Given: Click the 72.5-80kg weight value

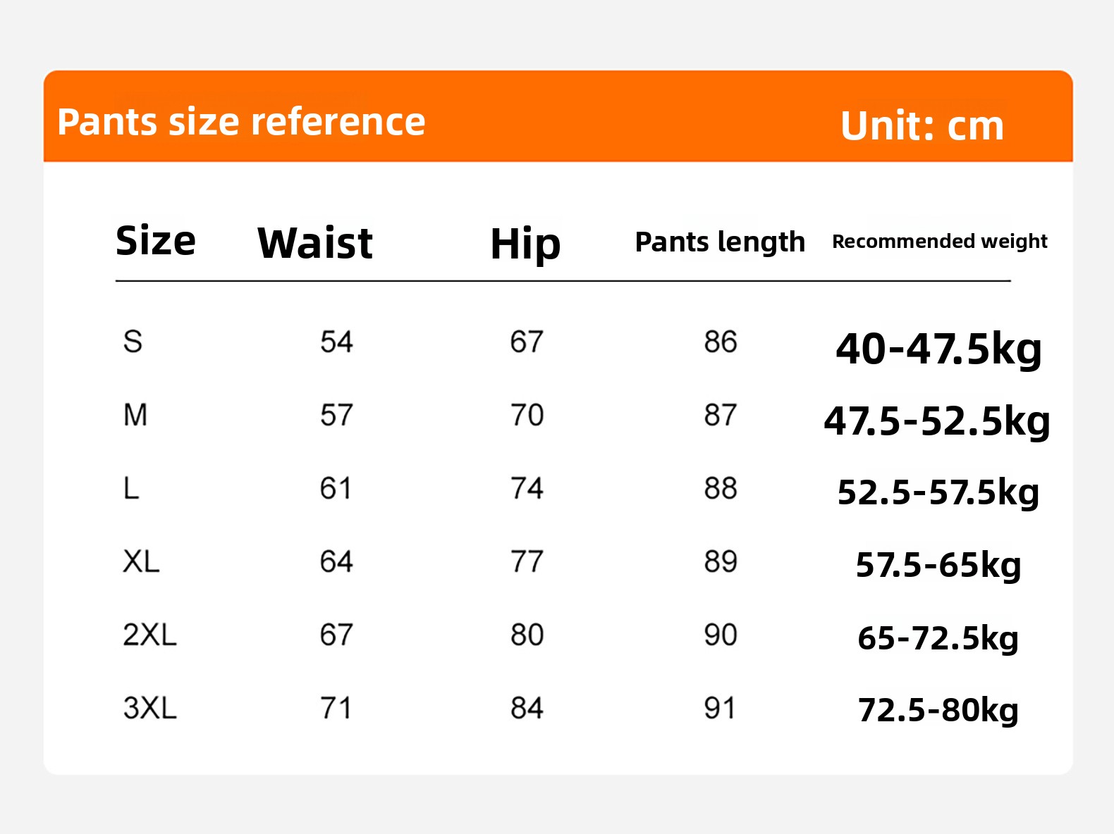Looking at the screenshot, I should [938, 710].
